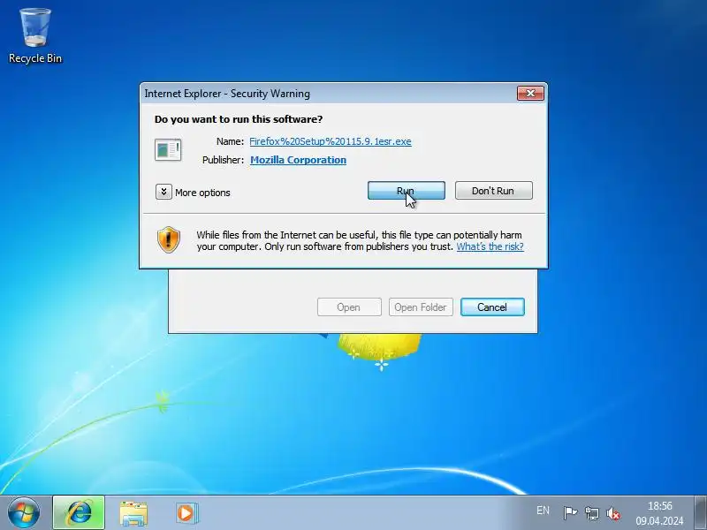The height and width of the screenshot is (530, 707).
Task: Launch Windows Media Player from taskbar
Action: 186,513
